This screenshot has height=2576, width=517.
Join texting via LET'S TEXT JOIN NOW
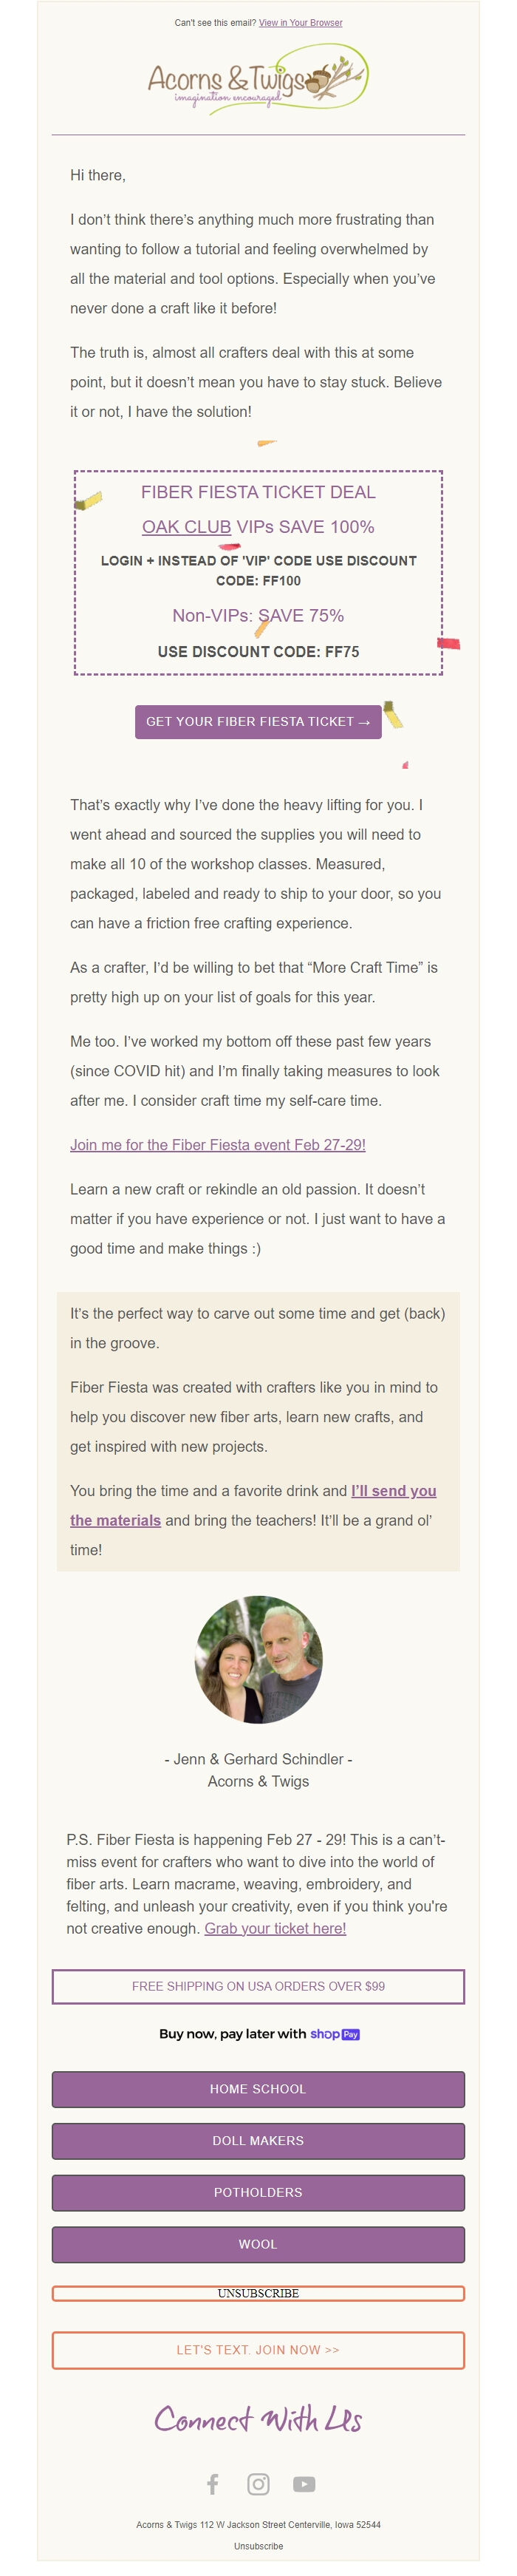(x=258, y=2350)
